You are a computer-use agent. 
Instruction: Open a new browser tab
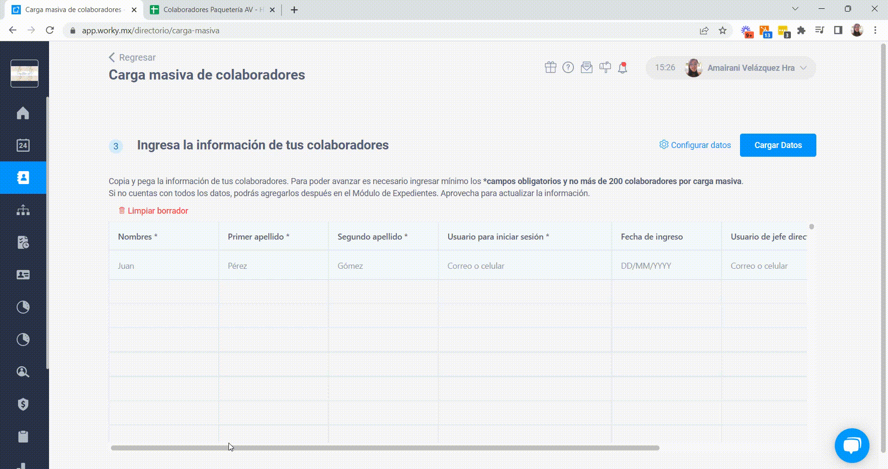(x=294, y=10)
